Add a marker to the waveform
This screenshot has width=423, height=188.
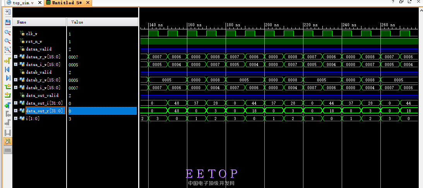coord(8,105)
